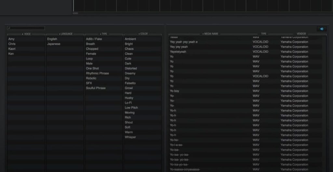333x172 pixels.
Task: Choose the Dreamy color tag
Action: (x=143, y=73)
